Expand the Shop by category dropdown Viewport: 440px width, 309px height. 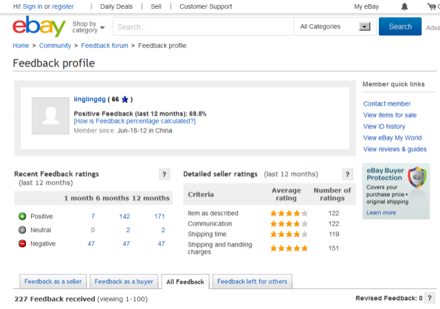[x=89, y=27]
